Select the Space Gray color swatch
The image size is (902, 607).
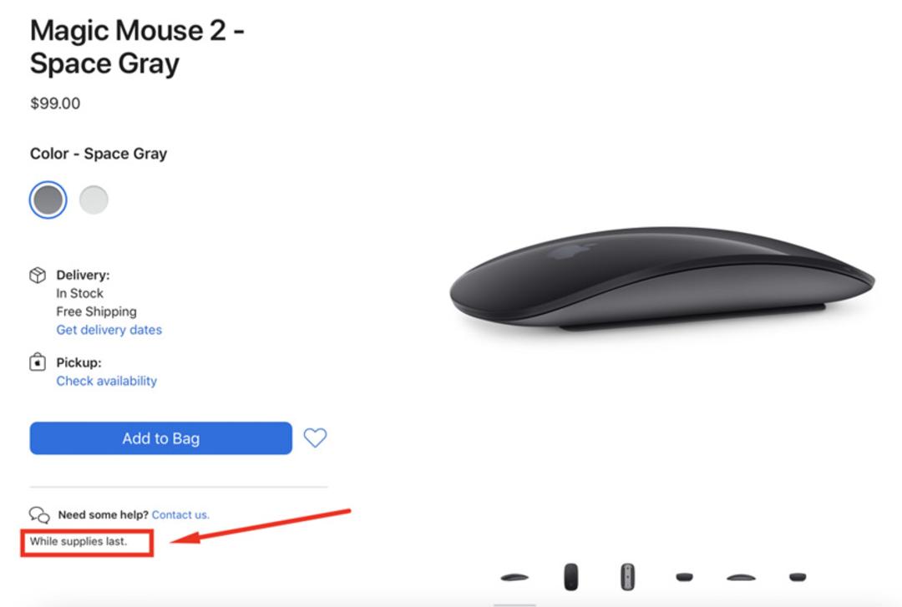click(x=48, y=200)
